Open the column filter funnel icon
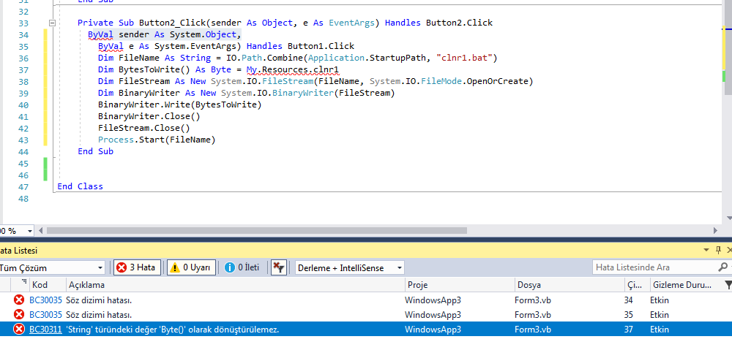 point(728,285)
